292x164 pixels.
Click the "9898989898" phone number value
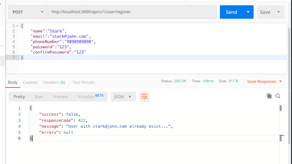click(x=79, y=42)
